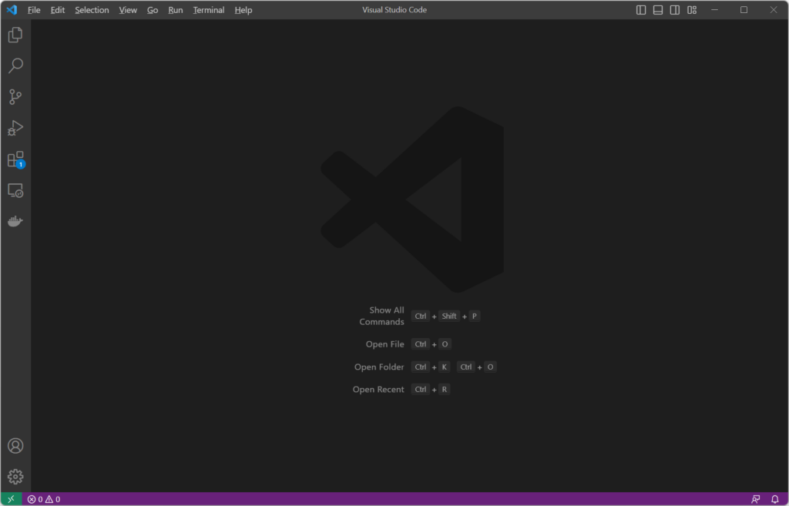Open the Extensions view with badge

(15, 159)
